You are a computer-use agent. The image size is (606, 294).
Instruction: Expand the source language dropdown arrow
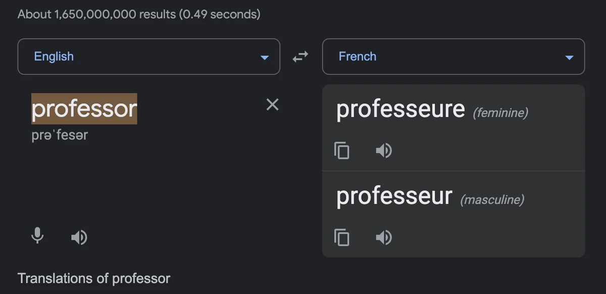coord(264,57)
